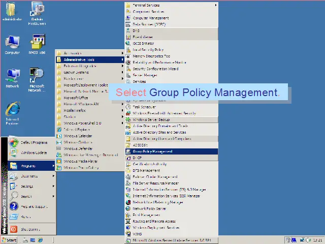Image resolution: width=325 pixels, height=244 pixels.
Task: Expand the Administrative Tools folder
Action: click(90, 59)
